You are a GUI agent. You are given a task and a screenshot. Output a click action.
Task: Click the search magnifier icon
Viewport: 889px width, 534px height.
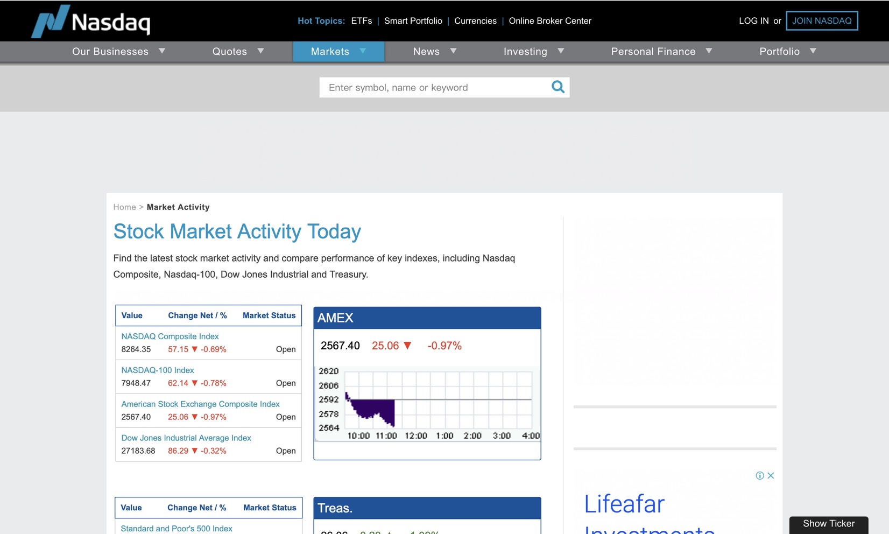click(x=558, y=87)
